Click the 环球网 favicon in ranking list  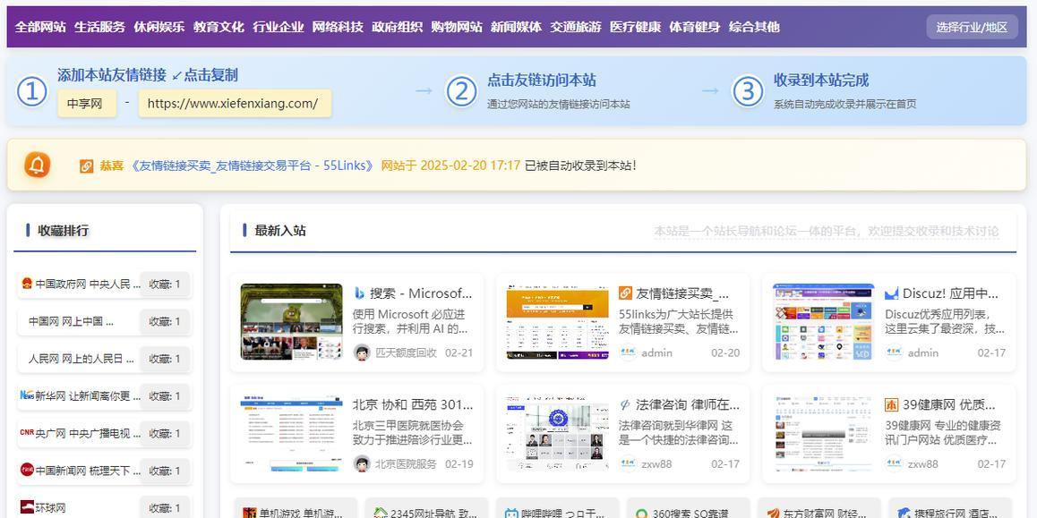(x=27, y=507)
